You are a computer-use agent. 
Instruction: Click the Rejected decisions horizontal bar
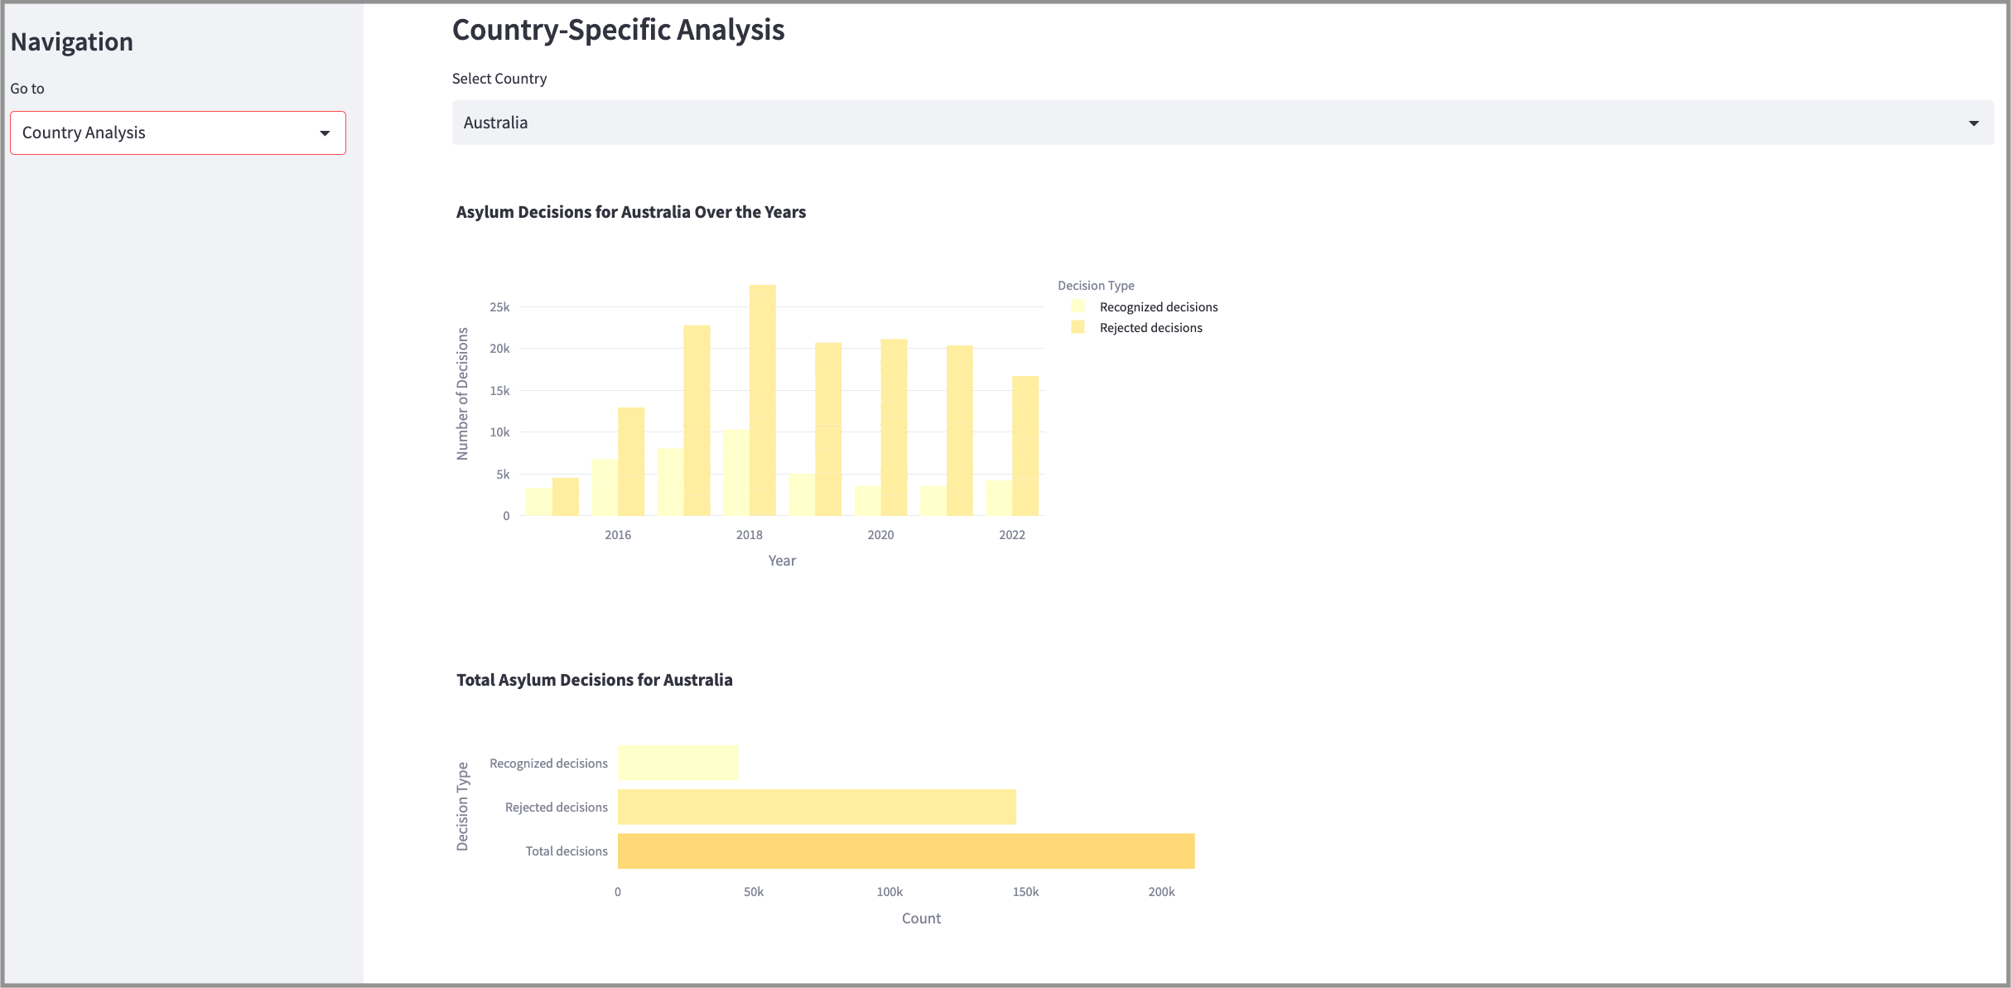point(816,807)
